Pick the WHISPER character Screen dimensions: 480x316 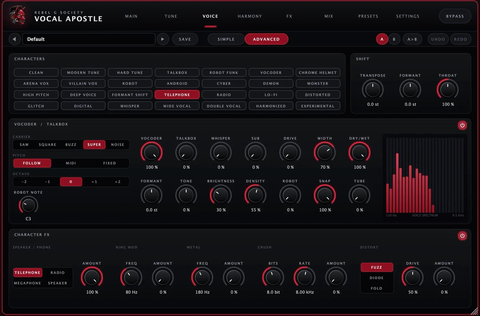point(130,106)
